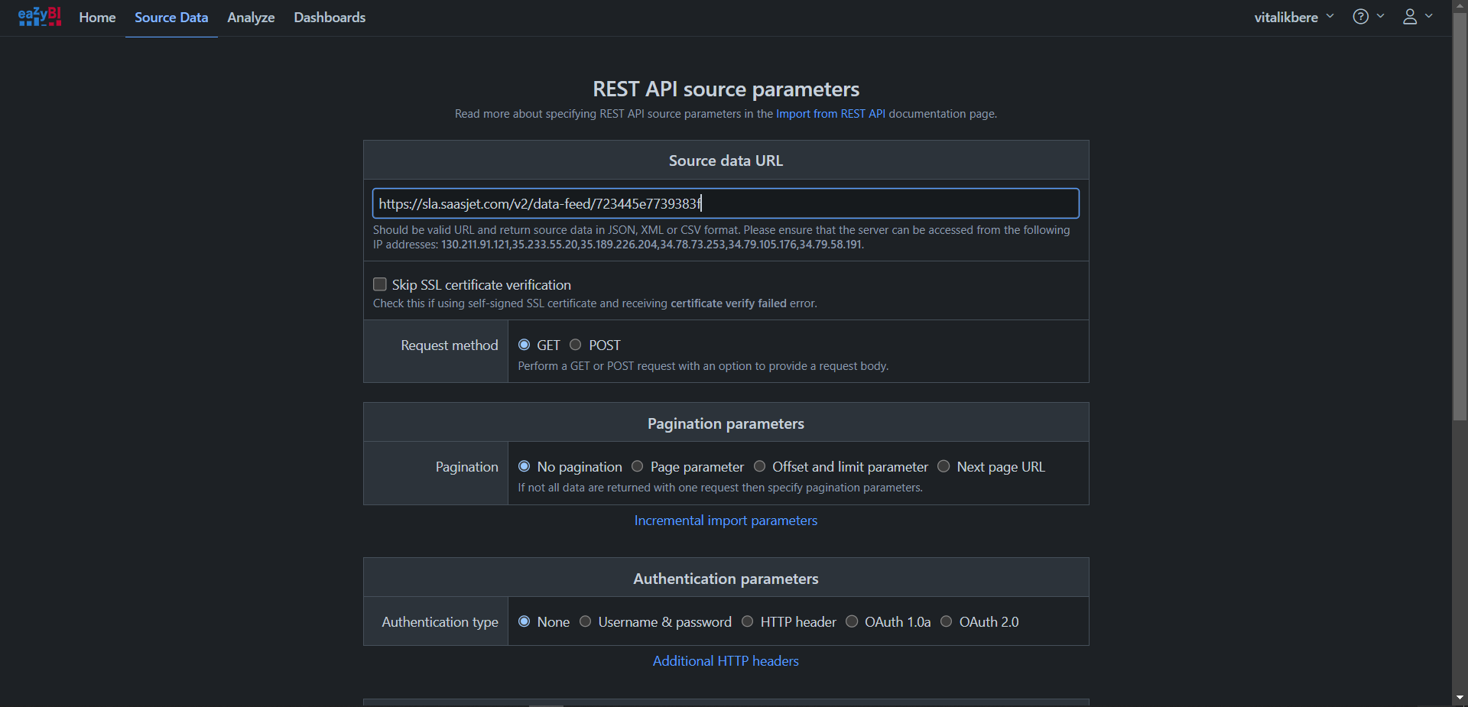Go to the Analyze tab
Image resolution: width=1468 pixels, height=707 pixels.
pos(251,18)
